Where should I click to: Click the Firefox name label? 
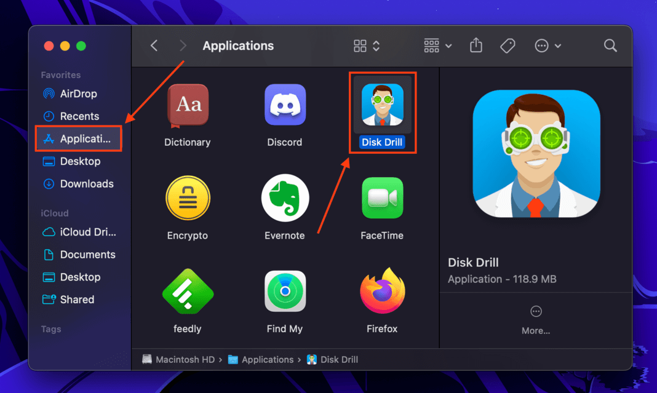pos(382,329)
